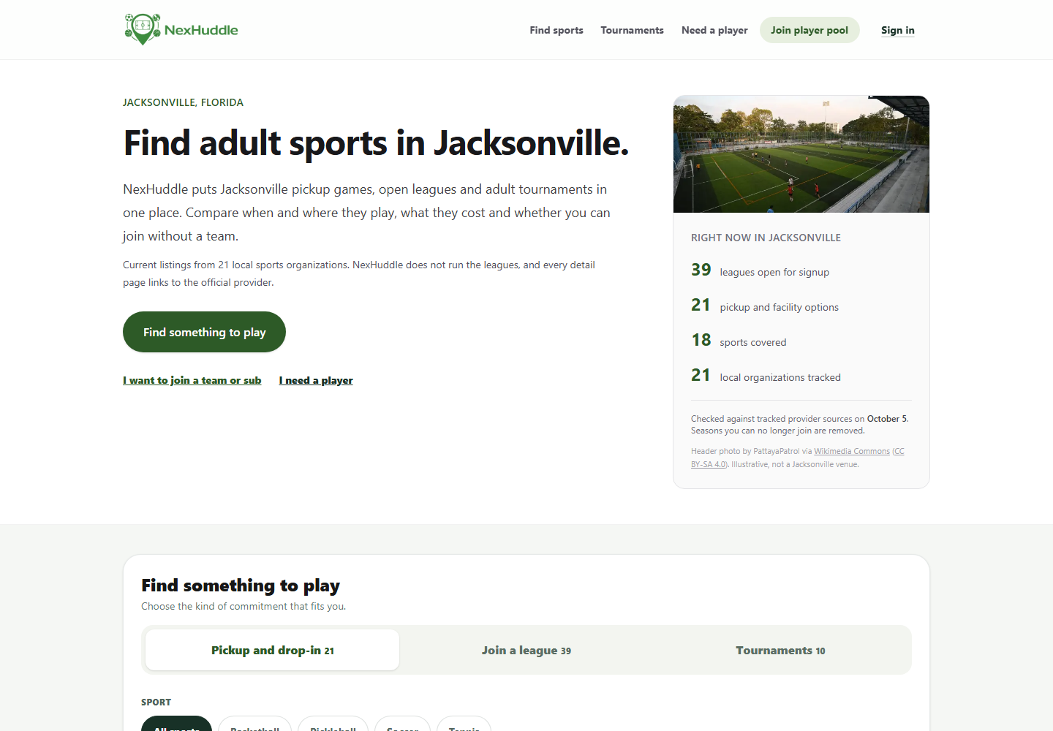1053x731 pixels.
Task: Open the Tournaments nav item
Action: [x=632, y=30]
